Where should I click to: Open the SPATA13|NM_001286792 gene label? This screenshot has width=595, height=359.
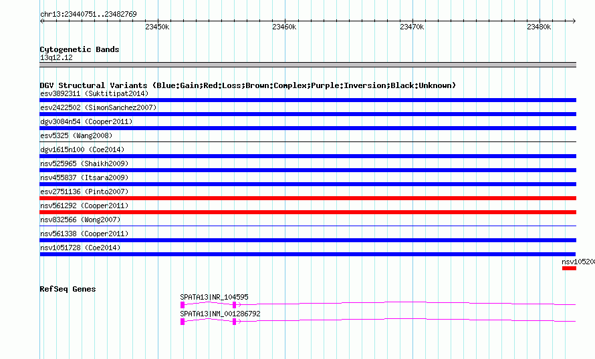[x=220, y=314]
